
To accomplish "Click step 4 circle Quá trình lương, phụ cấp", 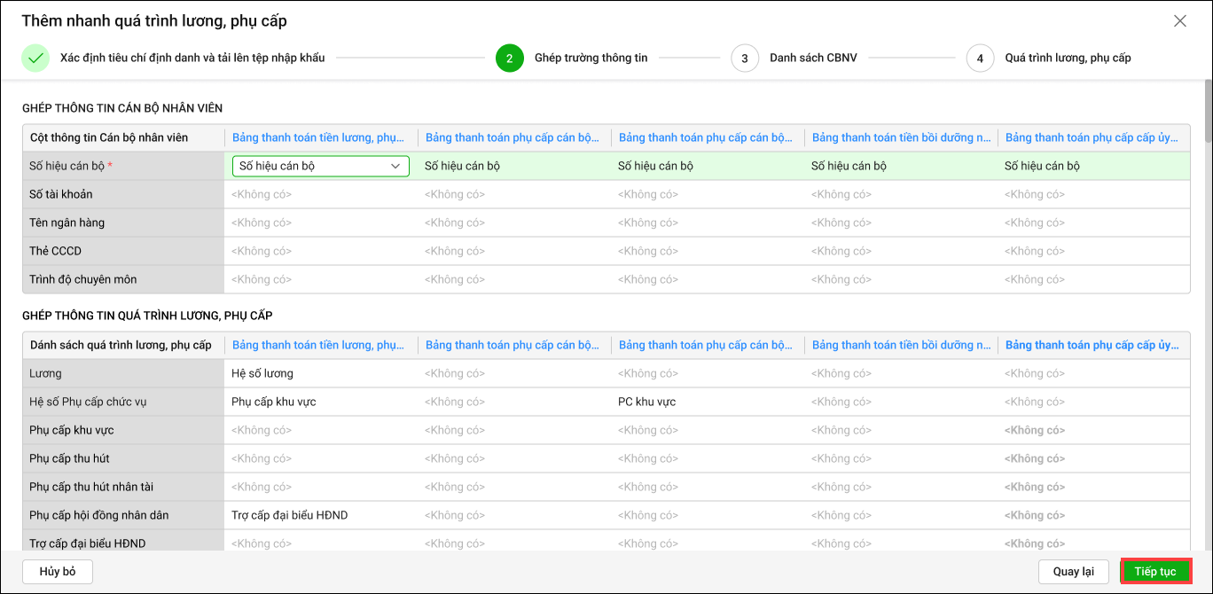I will [x=980, y=59].
